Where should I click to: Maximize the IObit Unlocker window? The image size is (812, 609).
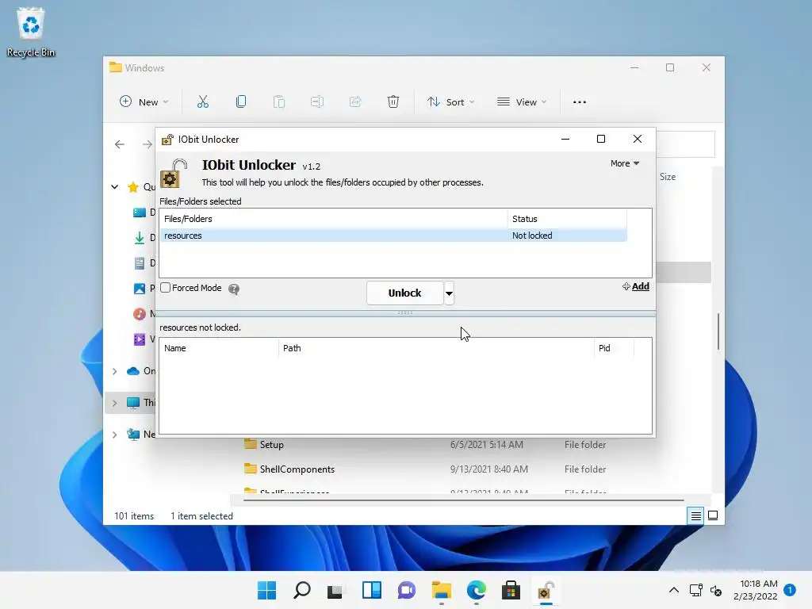601,139
